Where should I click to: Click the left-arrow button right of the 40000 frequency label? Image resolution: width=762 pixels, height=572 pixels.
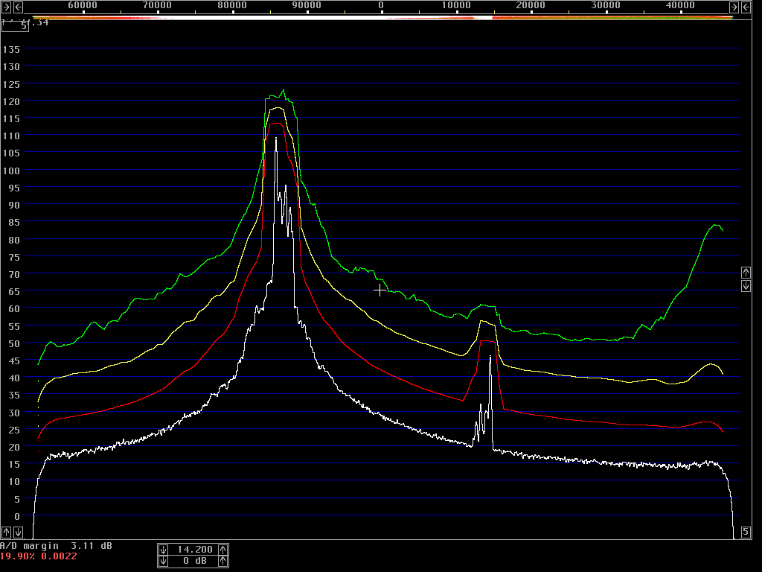point(746,7)
